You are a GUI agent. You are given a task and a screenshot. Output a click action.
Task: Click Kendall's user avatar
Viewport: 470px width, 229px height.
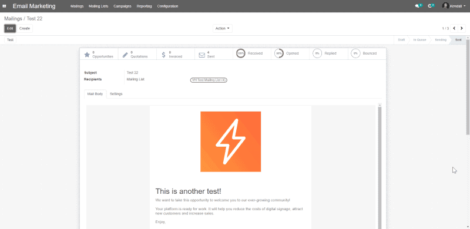pyautogui.click(x=445, y=6)
